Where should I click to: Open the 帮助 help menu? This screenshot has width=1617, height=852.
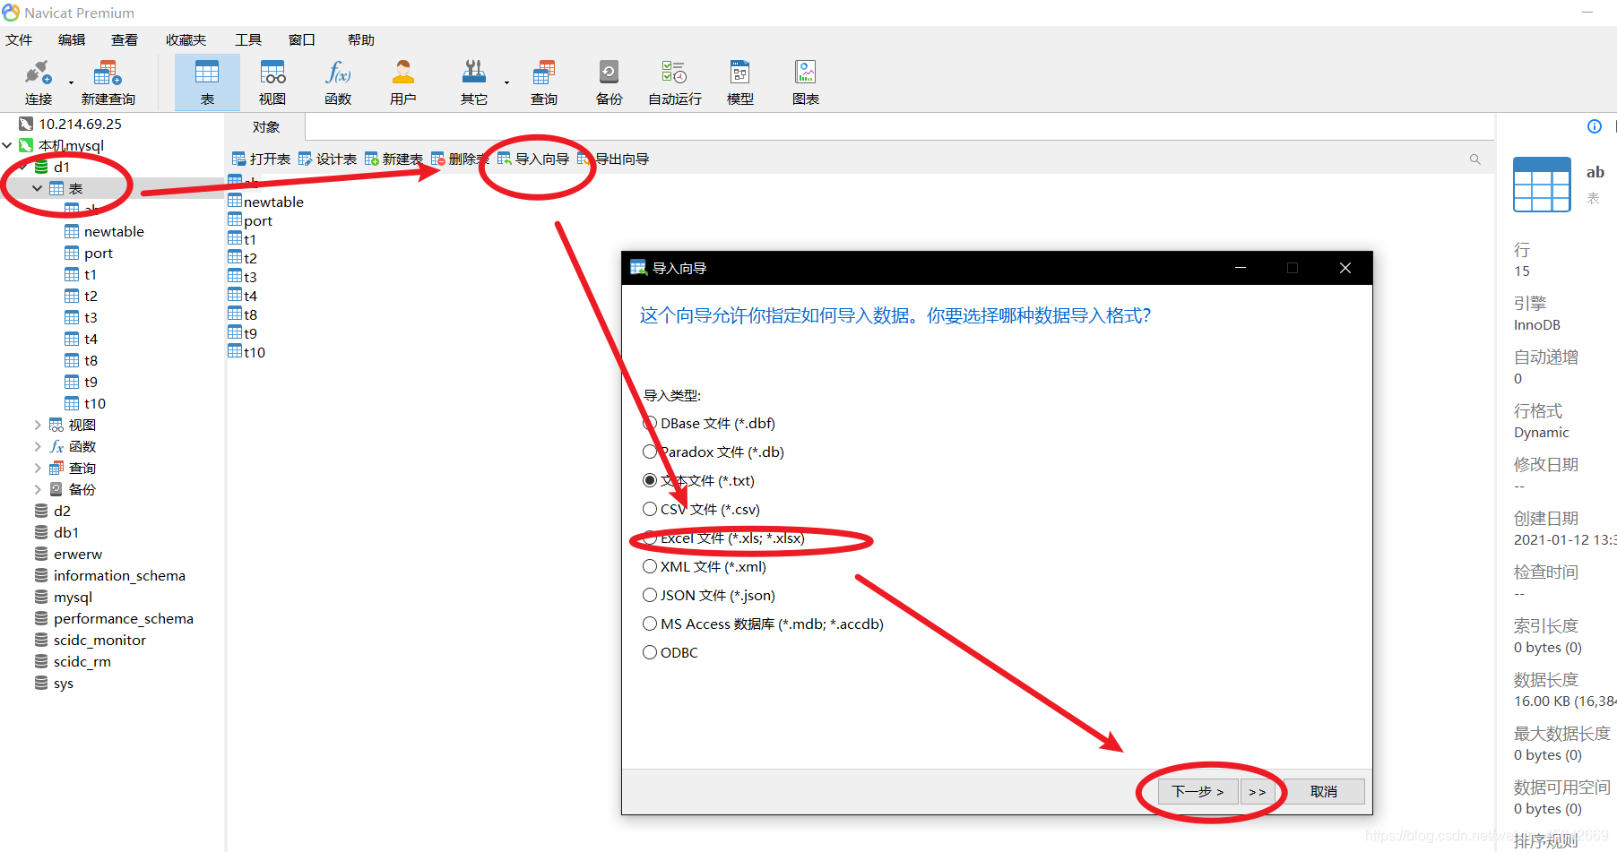point(361,39)
